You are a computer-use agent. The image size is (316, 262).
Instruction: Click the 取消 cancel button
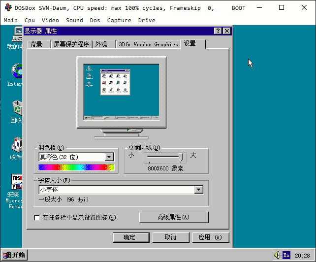point(171,237)
